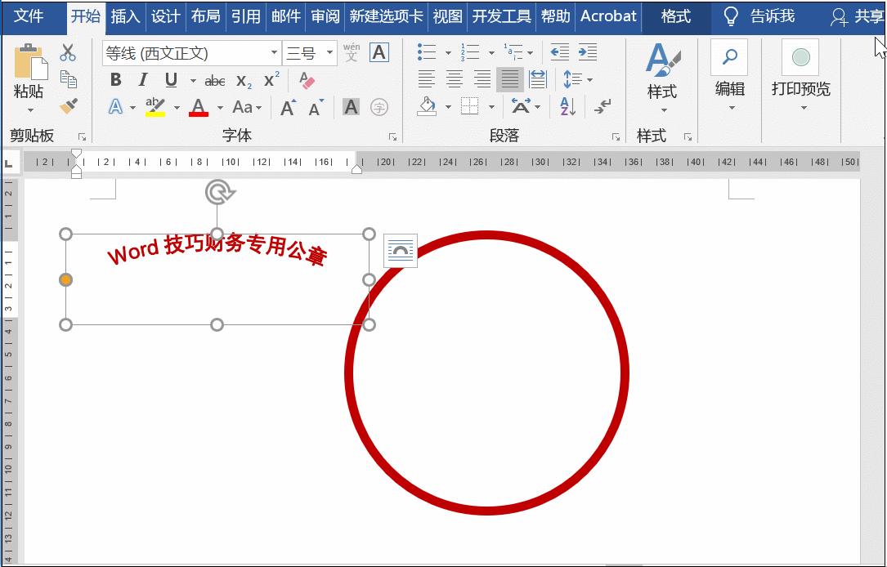Open the font color red swatch

(198, 109)
